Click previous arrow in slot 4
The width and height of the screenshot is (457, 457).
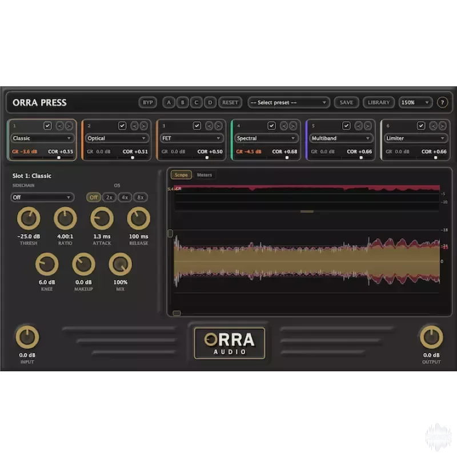pos(283,126)
